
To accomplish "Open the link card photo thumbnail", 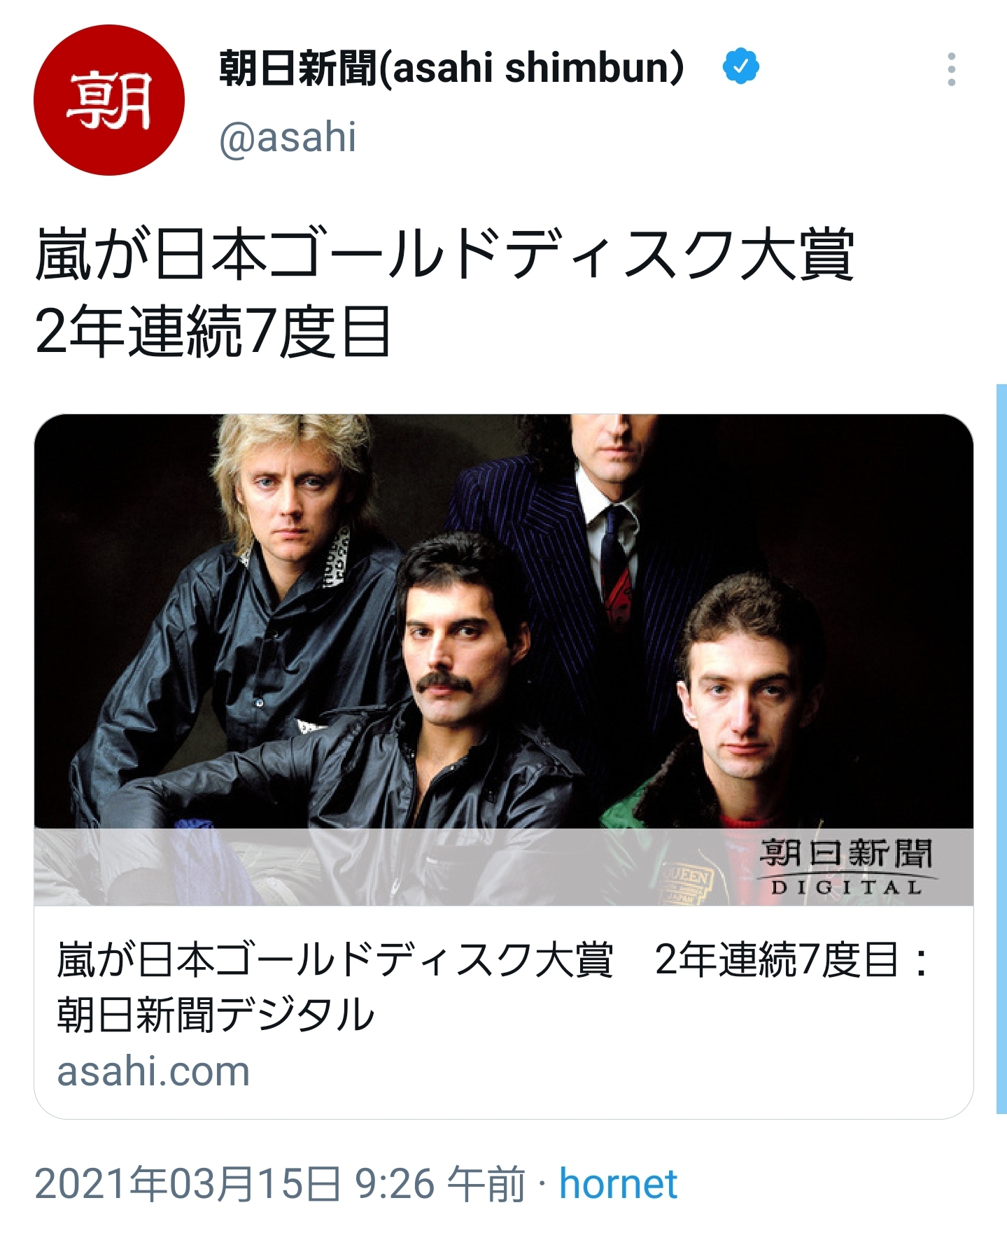I will point(504,660).
